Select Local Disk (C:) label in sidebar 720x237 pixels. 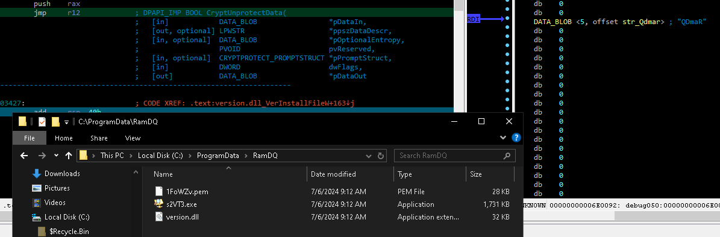pyautogui.click(x=67, y=216)
